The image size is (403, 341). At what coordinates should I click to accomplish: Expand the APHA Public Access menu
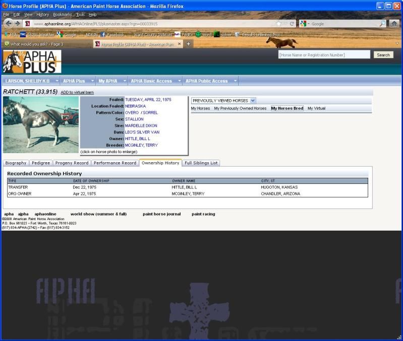210,81
